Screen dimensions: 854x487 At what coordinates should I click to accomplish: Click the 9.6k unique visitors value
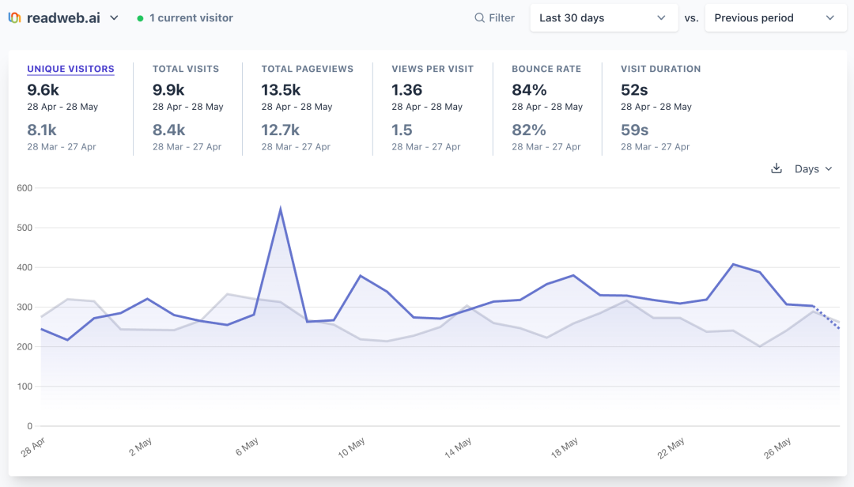point(43,90)
